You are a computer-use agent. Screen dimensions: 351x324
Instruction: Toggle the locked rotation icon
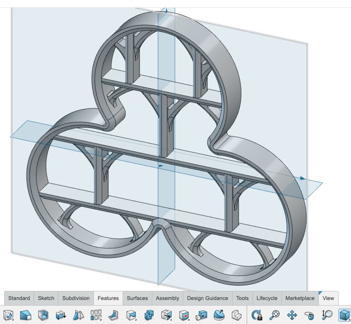click(257, 315)
